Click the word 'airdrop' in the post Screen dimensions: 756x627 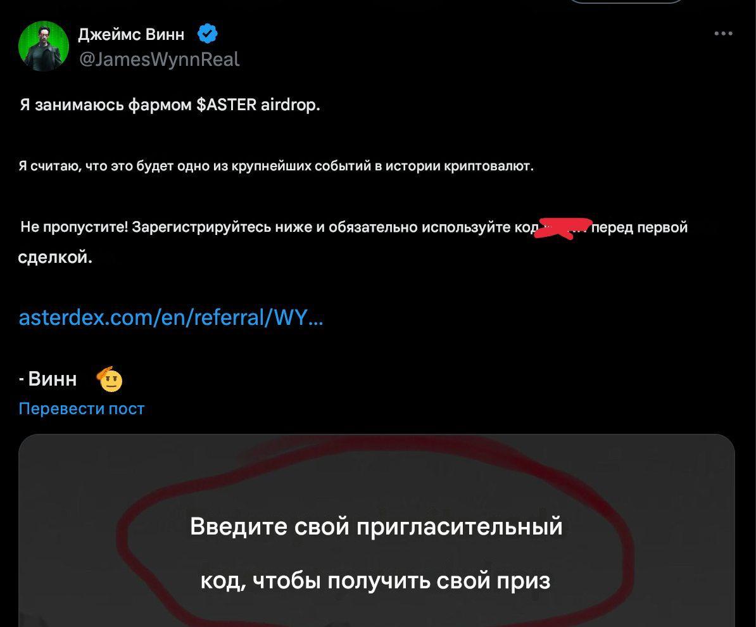[x=290, y=104]
